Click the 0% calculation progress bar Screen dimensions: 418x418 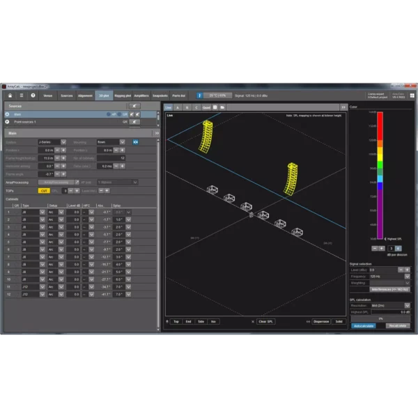[380, 319]
